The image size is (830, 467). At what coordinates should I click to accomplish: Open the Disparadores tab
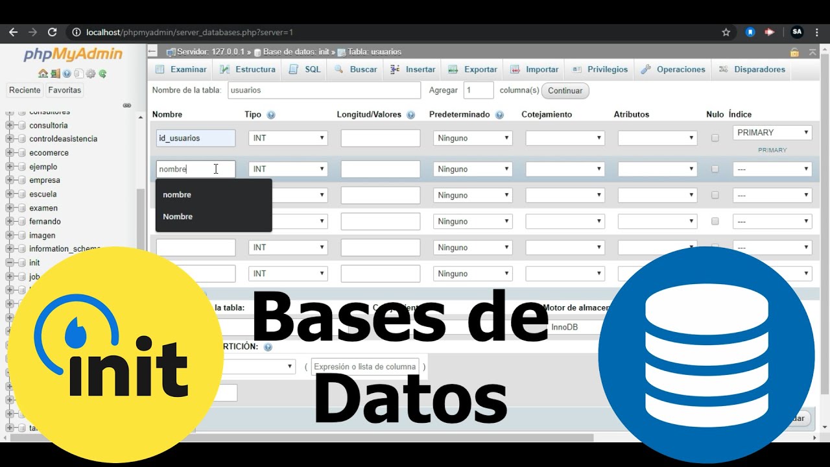pyautogui.click(x=752, y=69)
